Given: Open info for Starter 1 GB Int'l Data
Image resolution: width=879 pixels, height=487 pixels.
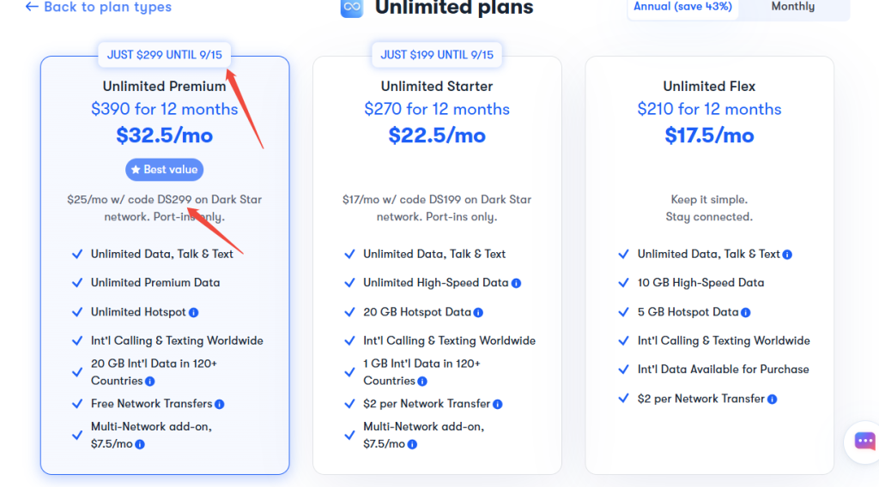Looking at the screenshot, I should pos(422,382).
